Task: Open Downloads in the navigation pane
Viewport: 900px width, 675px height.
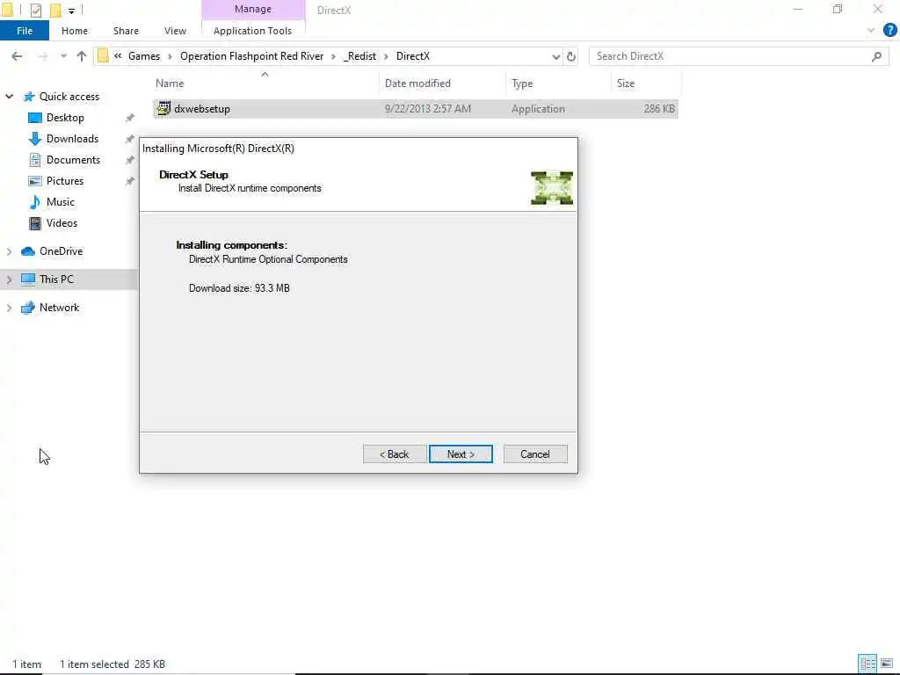Action: pyautogui.click(x=72, y=139)
